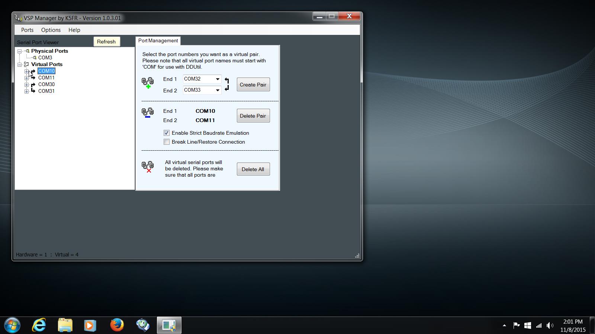This screenshot has width=595, height=334.
Task: Click the VSP Manager title bar icon
Action: coord(18,18)
